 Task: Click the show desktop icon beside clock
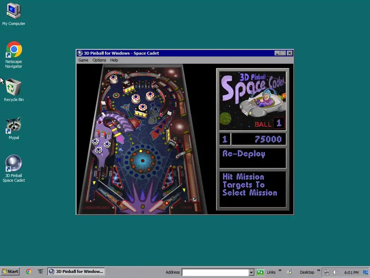[366, 272]
